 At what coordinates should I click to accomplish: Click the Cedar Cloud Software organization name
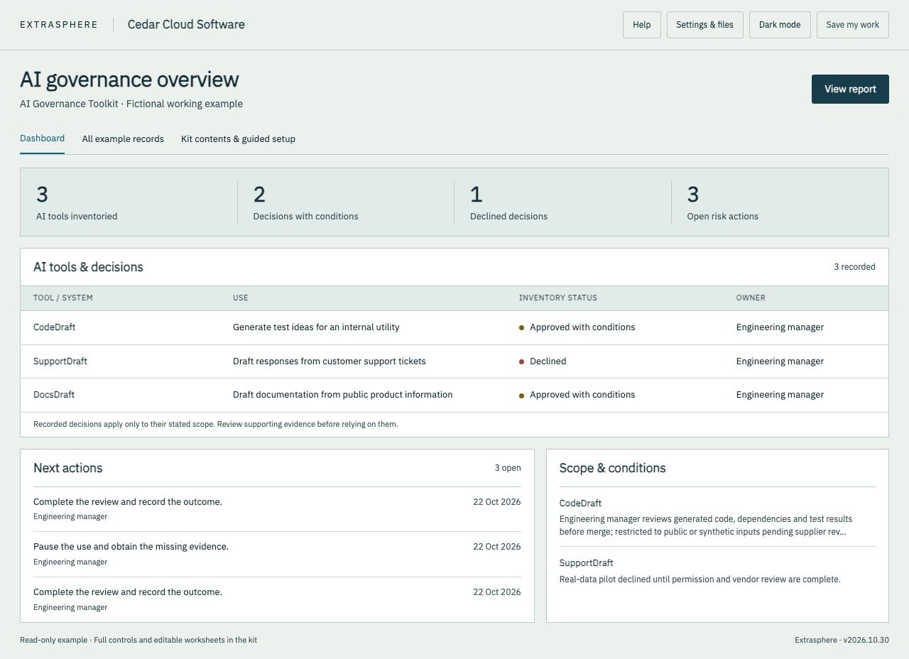186,25
